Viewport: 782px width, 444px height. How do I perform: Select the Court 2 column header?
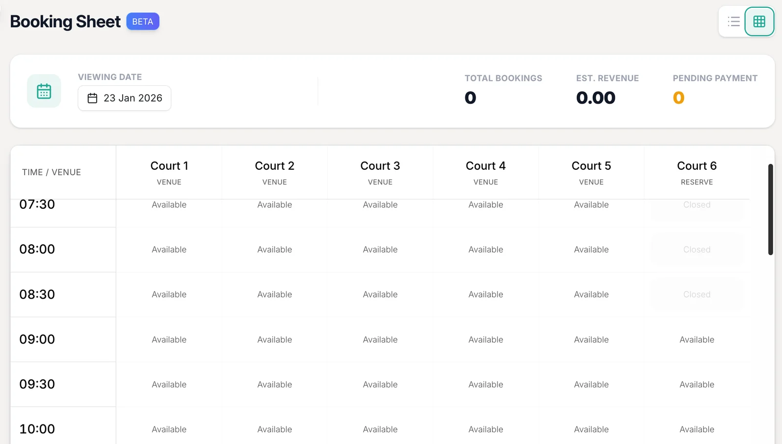coord(275,173)
